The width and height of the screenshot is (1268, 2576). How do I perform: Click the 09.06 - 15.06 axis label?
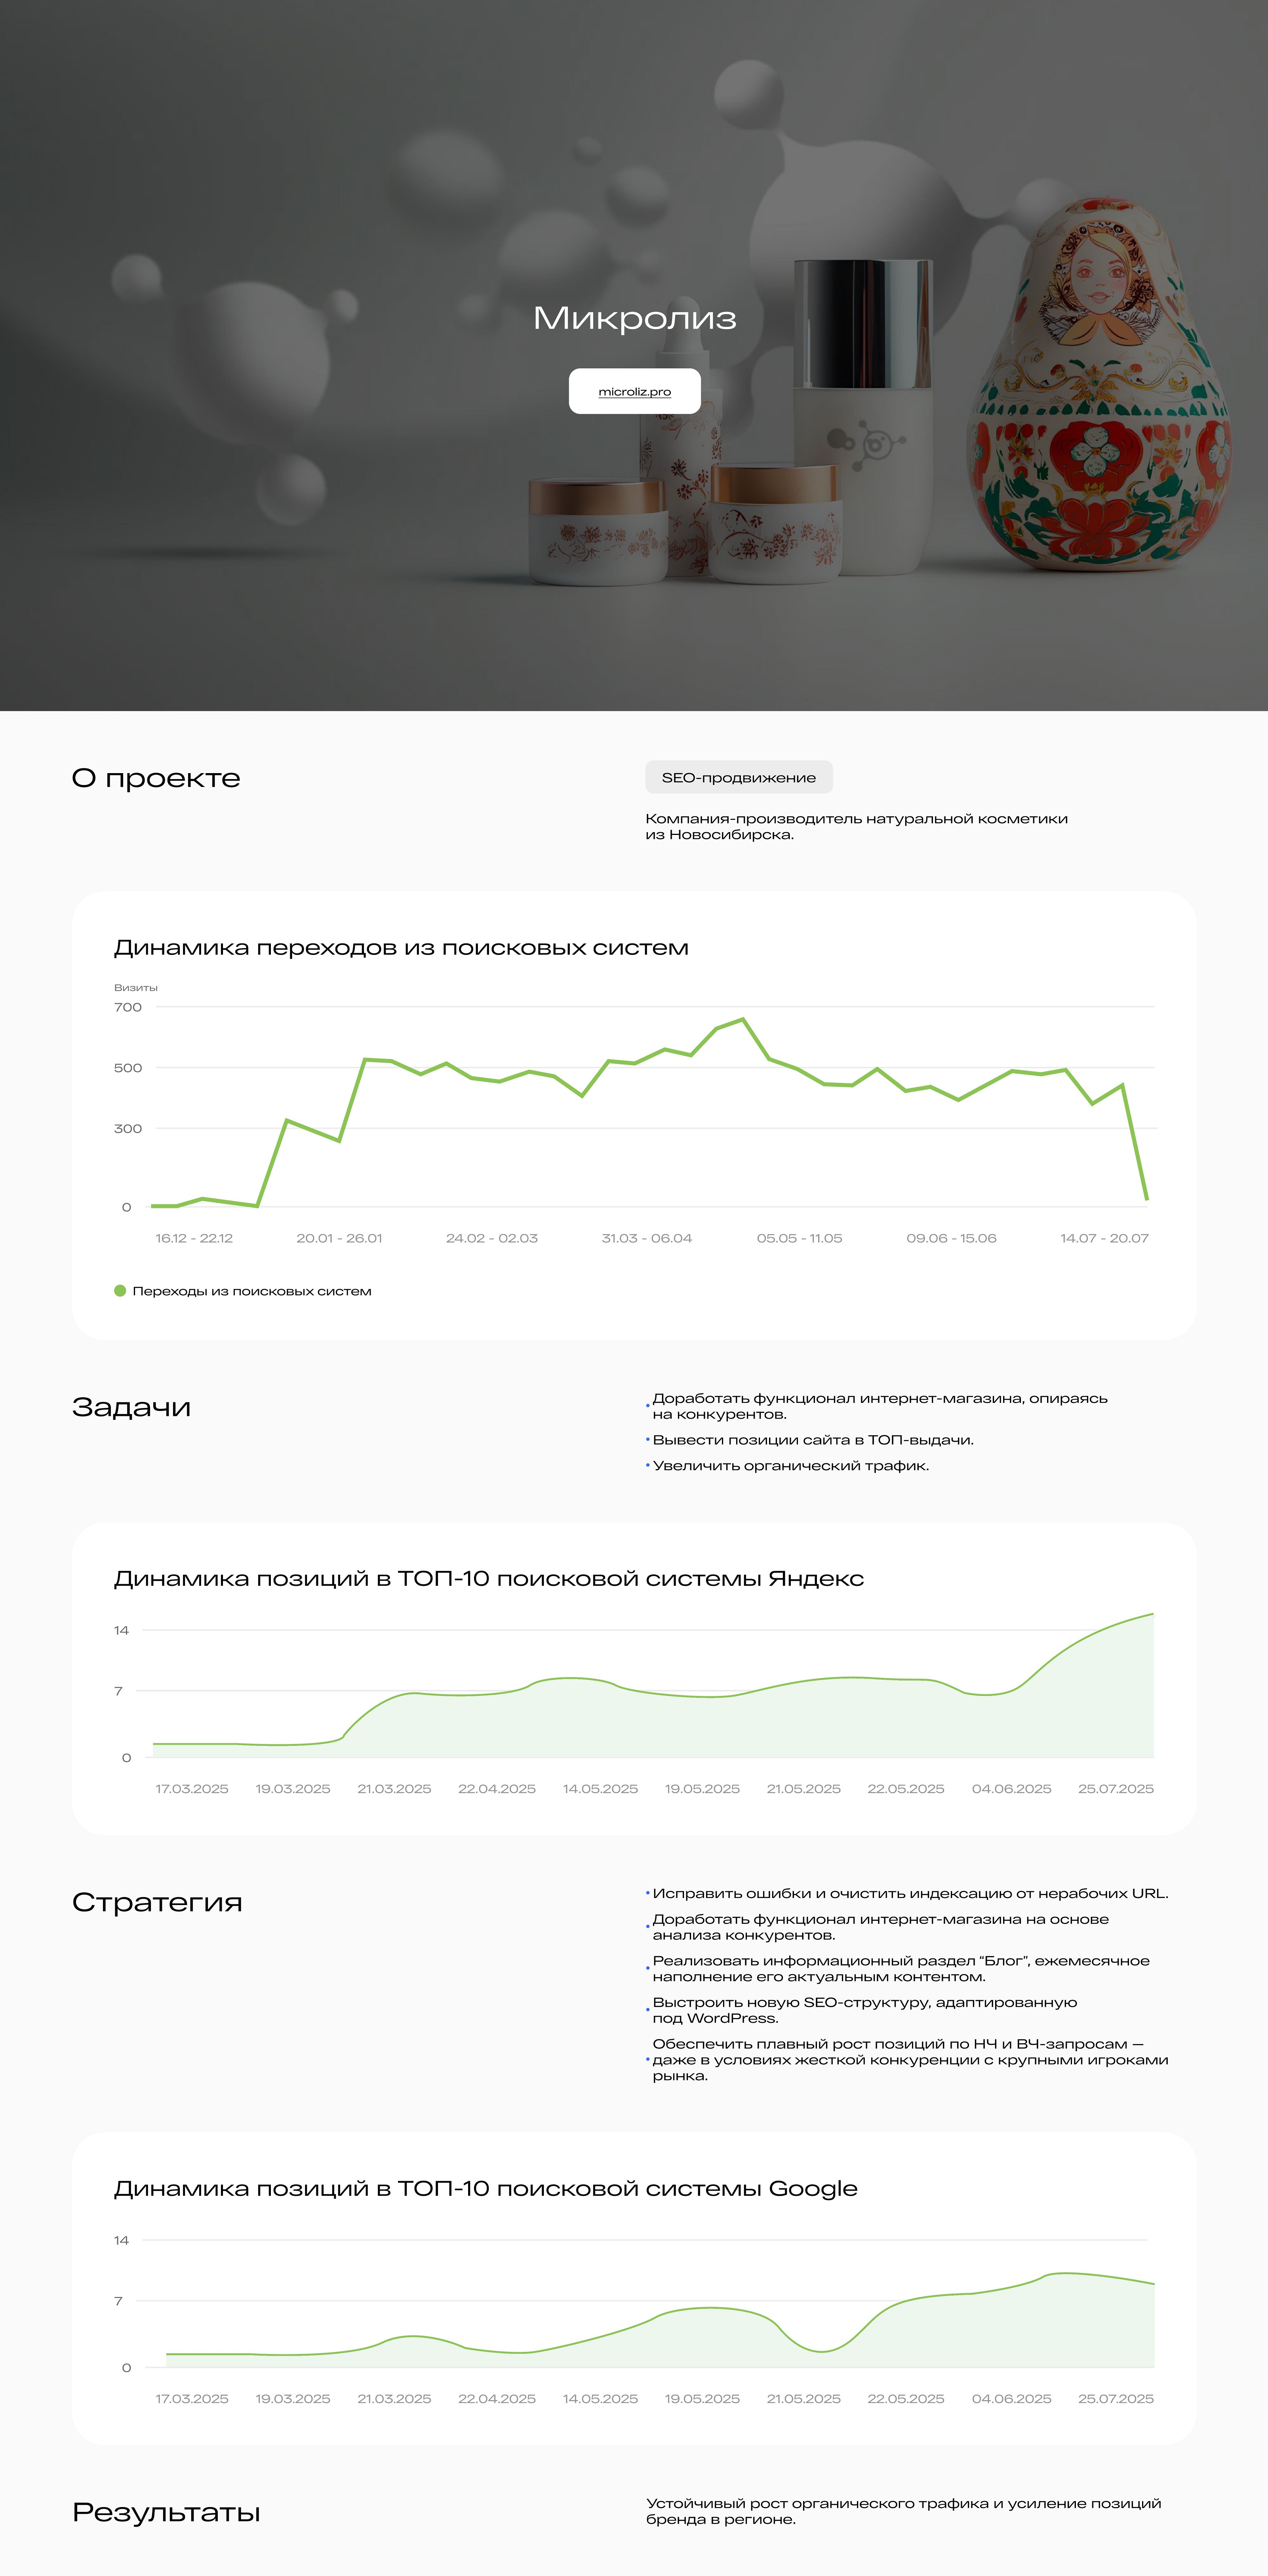click(952, 1238)
